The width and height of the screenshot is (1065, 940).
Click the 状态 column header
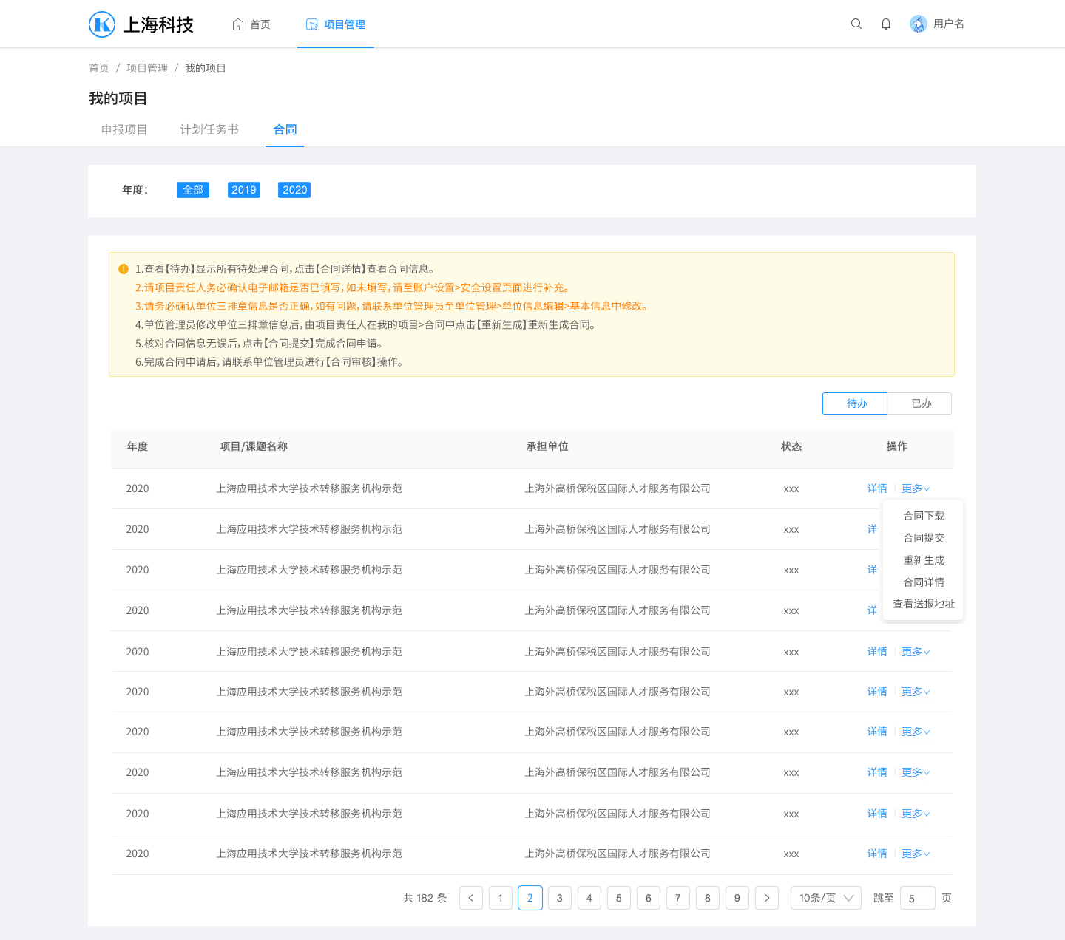[x=791, y=446]
